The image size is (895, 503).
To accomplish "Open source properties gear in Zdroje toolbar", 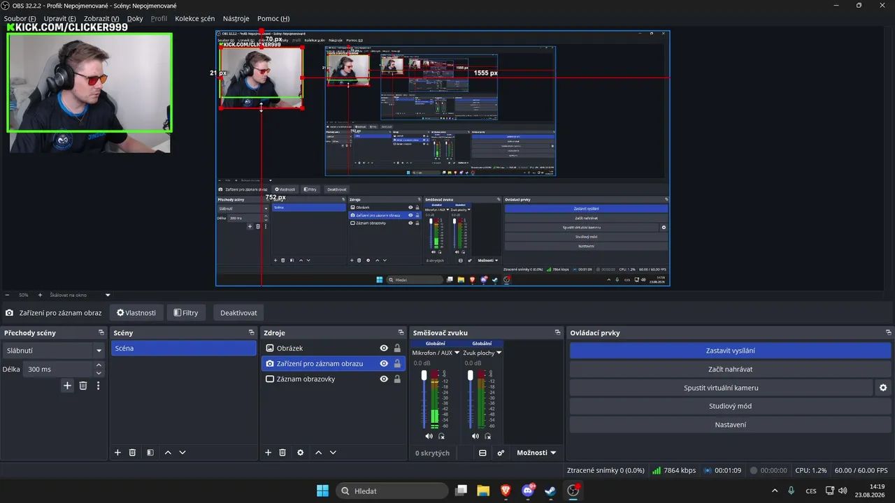I will pyautogui.click(x=301, y=453).
